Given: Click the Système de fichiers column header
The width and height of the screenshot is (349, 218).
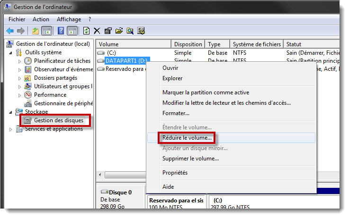Looking at the screenshot, I should coord(256,44).
